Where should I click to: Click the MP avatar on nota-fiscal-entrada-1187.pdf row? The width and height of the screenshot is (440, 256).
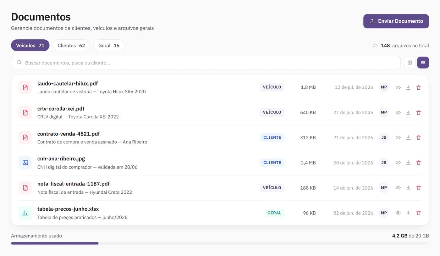tap(384, 188)
